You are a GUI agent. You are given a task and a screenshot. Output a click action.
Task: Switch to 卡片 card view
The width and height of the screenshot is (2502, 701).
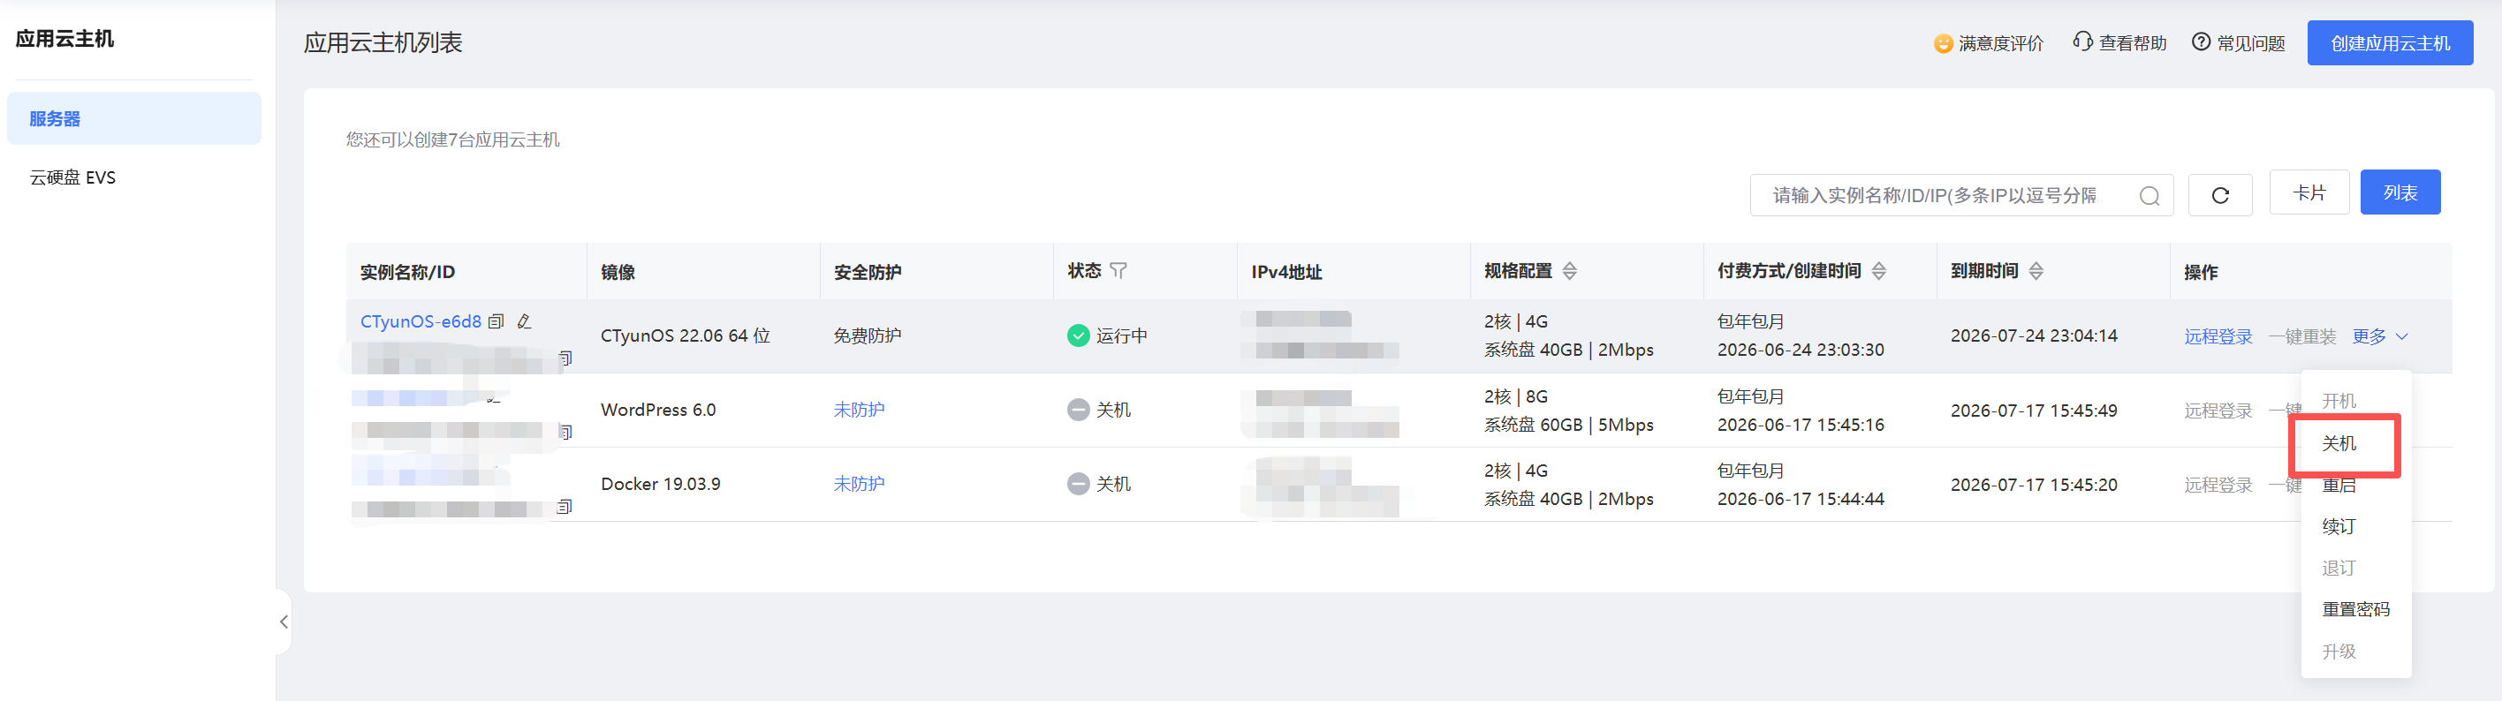[2309, 192]
